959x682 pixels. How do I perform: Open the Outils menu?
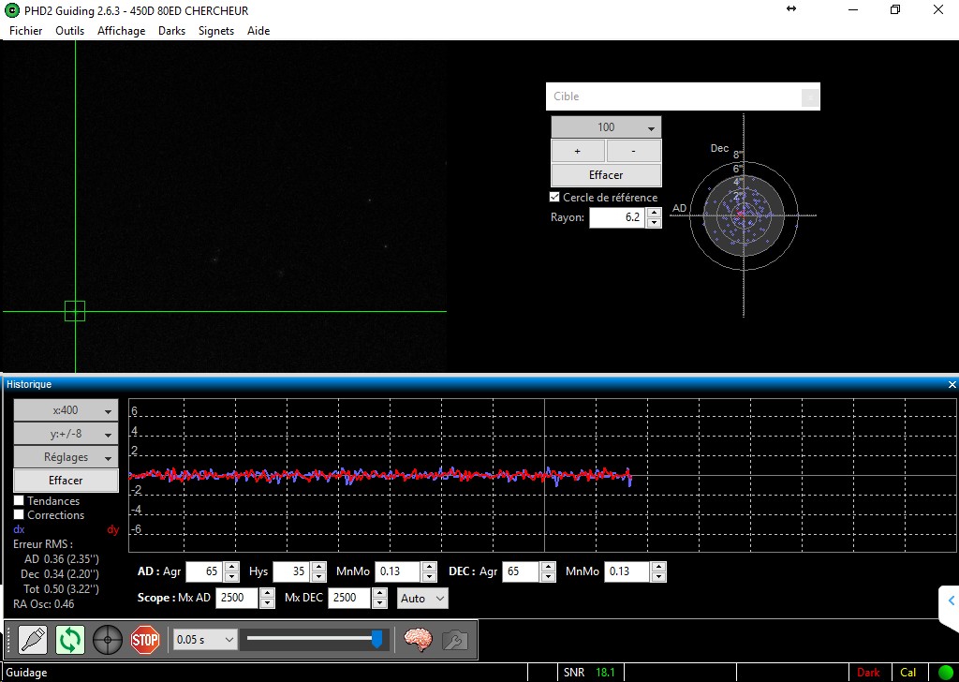[x=69, y=31]
